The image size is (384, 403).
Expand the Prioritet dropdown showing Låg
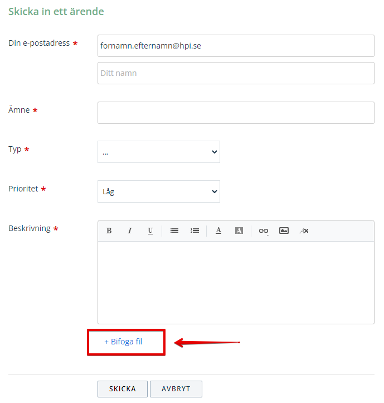click(159, 191)
